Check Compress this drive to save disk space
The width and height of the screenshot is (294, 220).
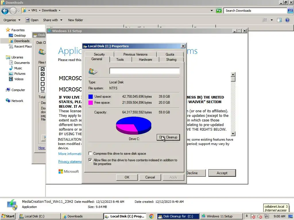[90, 154]
